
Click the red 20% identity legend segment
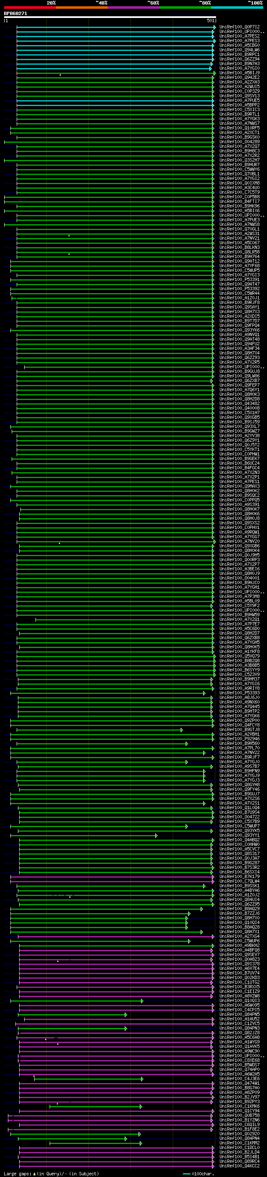pos(30,8)
